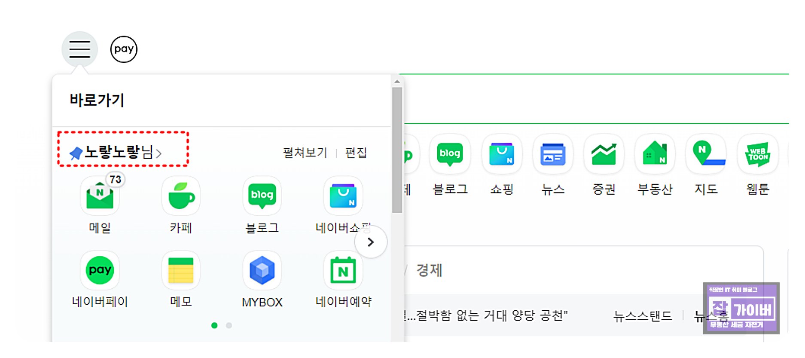Viewport: 805px width, 358px height.
Task: Expand shortcuts with 펼쳐보기
Action: tap(305, 153)
